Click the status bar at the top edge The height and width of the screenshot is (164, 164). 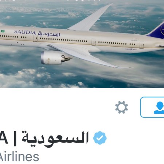tap(82, 1)
